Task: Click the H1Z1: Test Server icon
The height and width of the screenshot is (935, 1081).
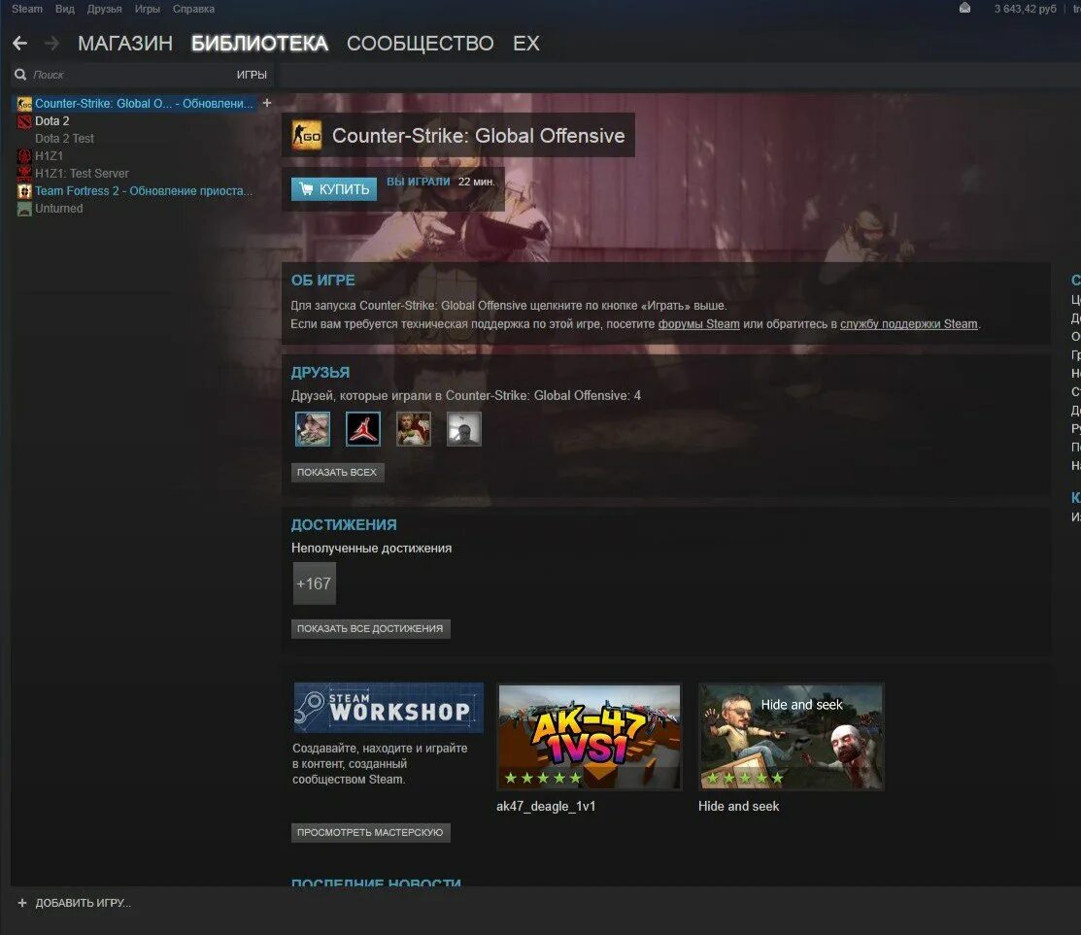Action: 24,173
